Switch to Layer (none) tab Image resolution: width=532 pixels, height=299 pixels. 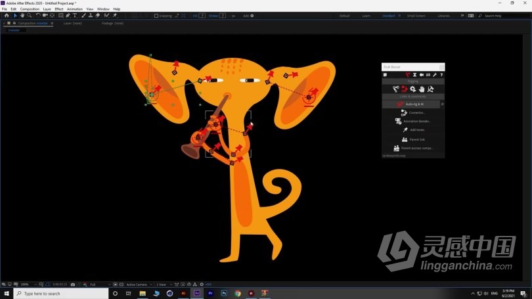point(73,24)
